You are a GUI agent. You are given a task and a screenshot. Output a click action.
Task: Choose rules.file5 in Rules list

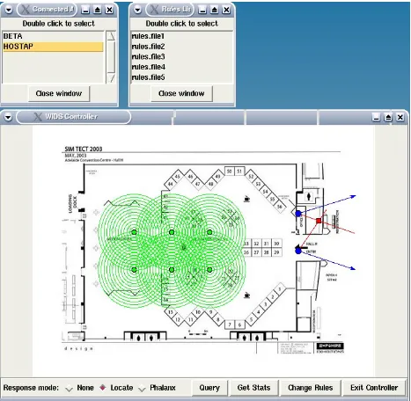click(x=181, y=77)
